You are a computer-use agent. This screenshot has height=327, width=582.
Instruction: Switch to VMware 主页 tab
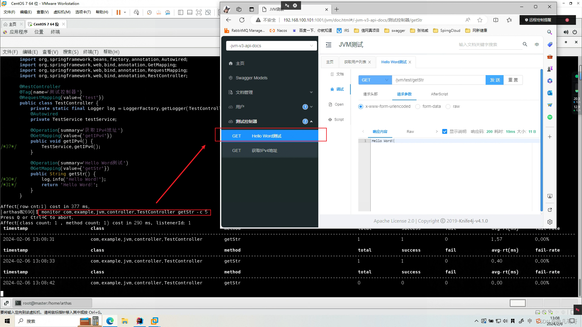[12, 24]
